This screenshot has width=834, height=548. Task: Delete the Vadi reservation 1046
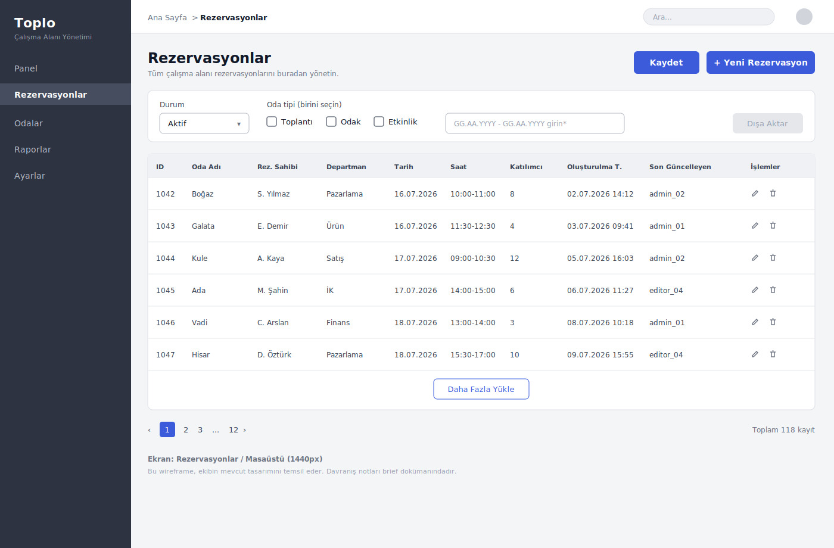point(773,322)
